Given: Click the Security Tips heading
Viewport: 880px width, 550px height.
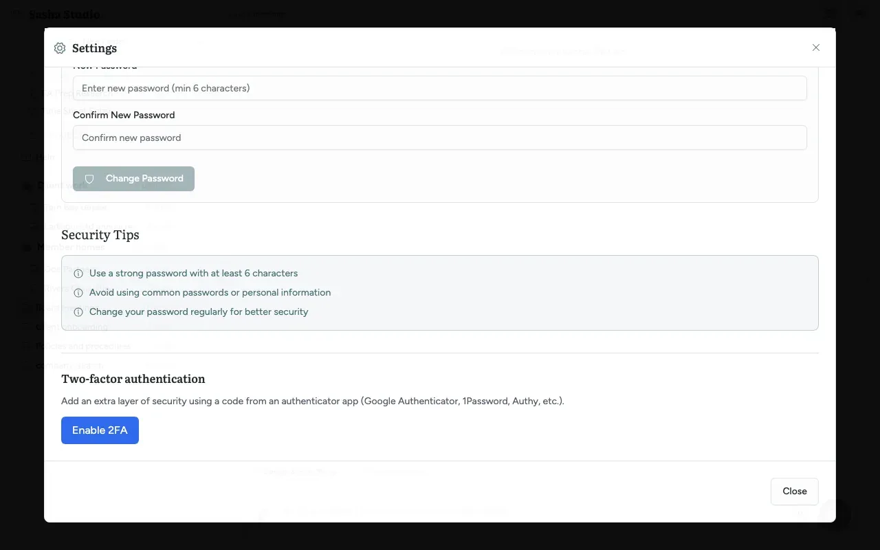Looking at the screenshot, I should click(100, 234).
